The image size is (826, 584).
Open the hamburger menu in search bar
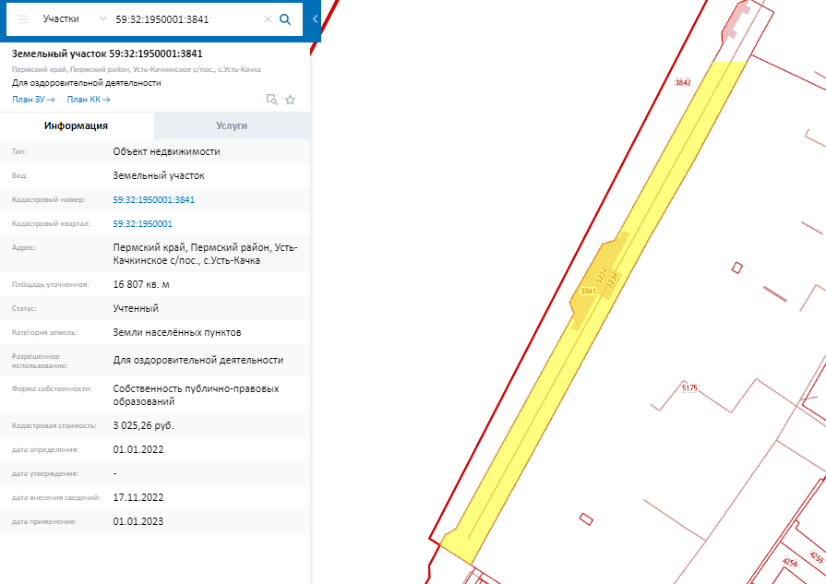click(x=23, y=19)
